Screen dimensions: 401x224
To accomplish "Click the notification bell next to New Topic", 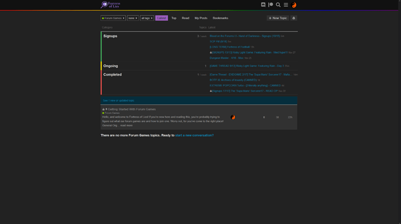I will (x=293, y=18).
